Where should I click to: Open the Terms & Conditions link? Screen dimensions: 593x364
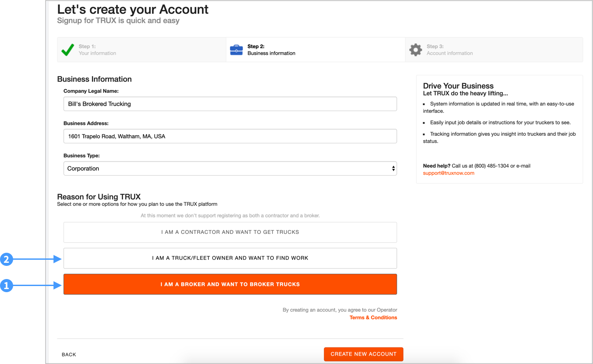[373, 318]
